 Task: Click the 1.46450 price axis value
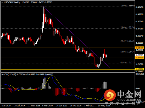[x=140, y=7]
